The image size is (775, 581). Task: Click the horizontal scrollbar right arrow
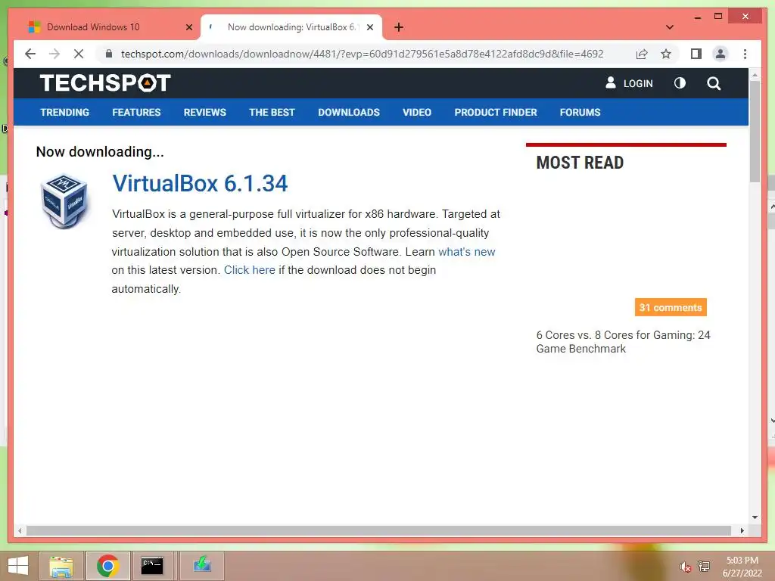click(x=742, y=530)
